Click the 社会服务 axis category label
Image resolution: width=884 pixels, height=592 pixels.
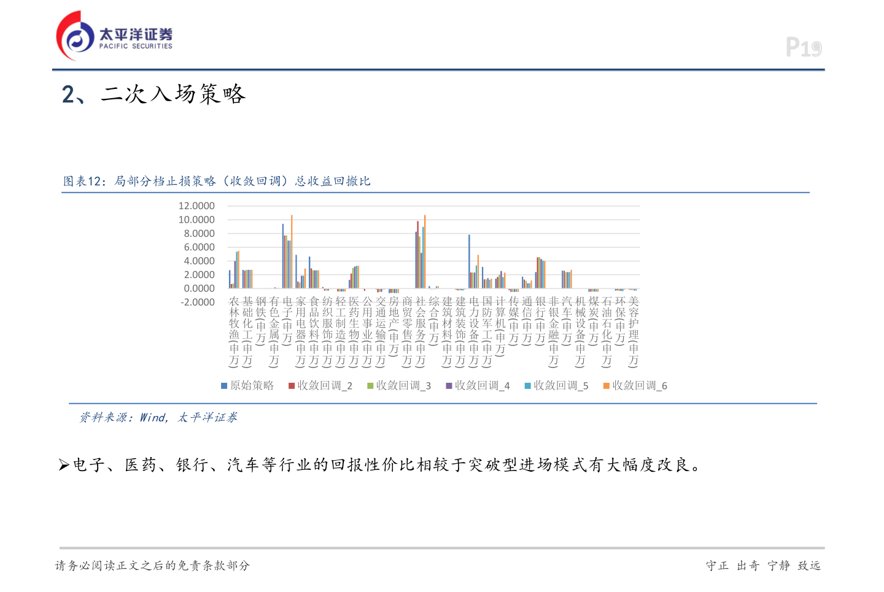421,331
